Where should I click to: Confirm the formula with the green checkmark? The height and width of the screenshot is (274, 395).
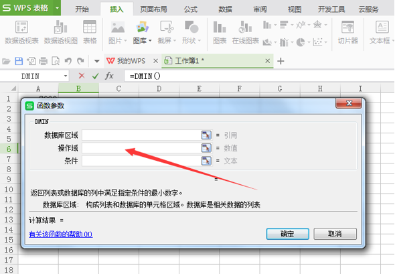pyautogui.click(x=95, y=76)
